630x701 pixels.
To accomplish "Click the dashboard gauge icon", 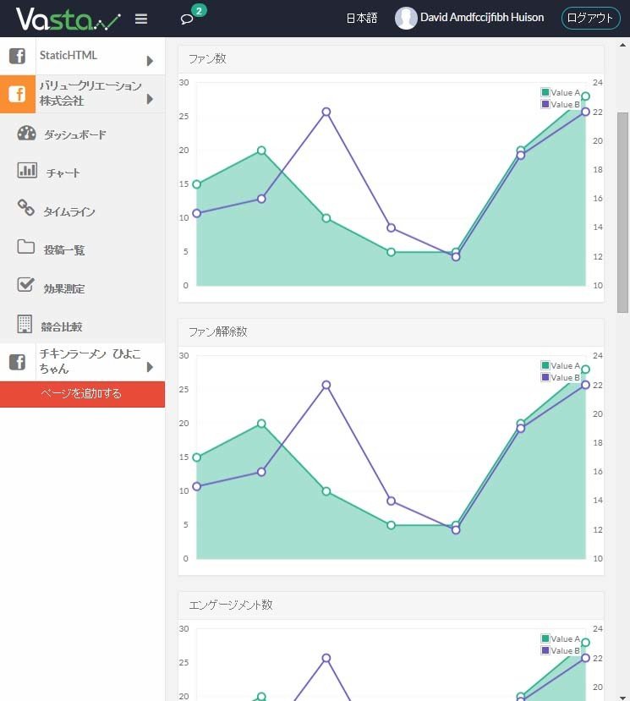I will pyautogui.click(x=26, y=133).
